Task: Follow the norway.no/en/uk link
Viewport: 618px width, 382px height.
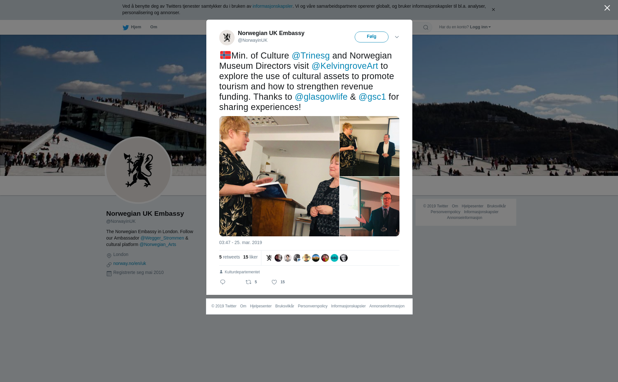Action: (130, 263)
